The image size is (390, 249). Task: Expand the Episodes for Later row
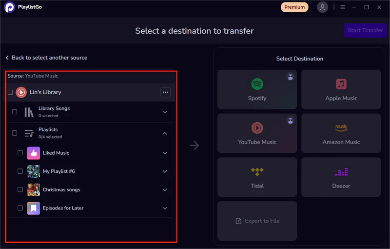(x=165, y=208)
